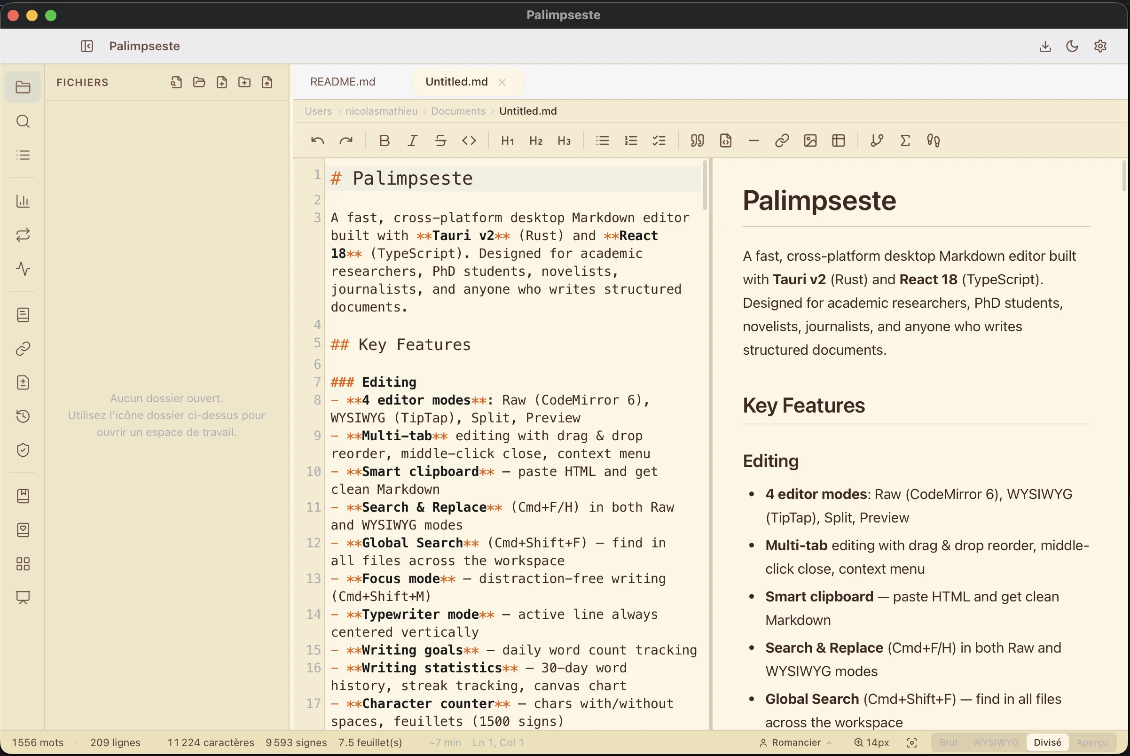
Task: Click Documents in breadcrumb path
Action: (x=458, y=111)
